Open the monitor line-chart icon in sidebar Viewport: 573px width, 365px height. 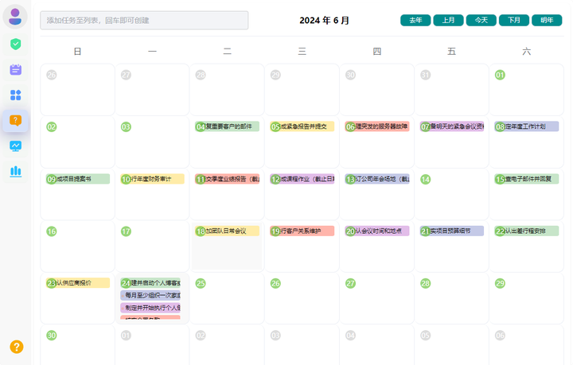16,146
